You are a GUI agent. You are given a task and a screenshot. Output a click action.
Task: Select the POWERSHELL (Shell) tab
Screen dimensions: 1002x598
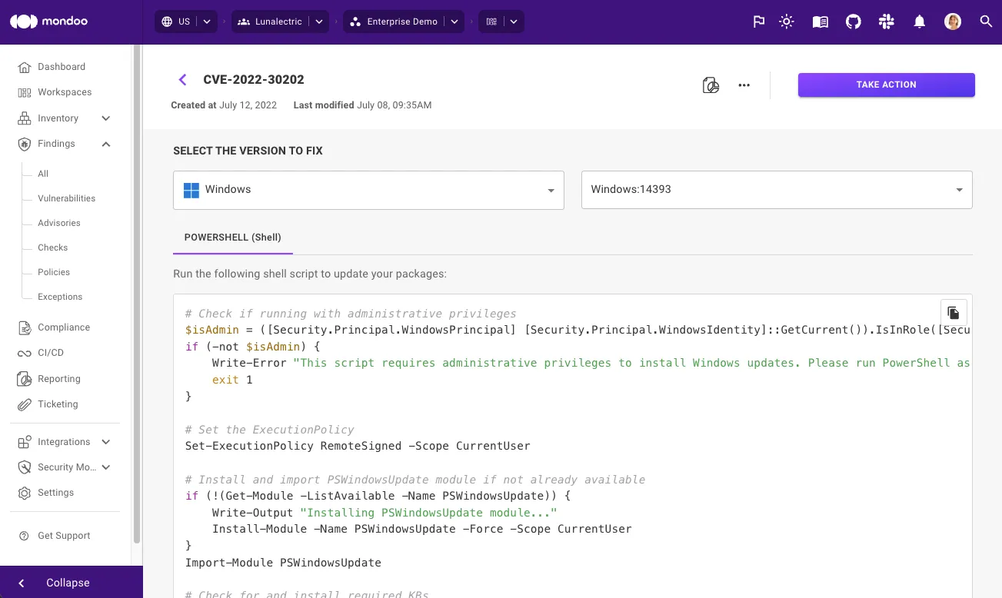coord(233,238)
